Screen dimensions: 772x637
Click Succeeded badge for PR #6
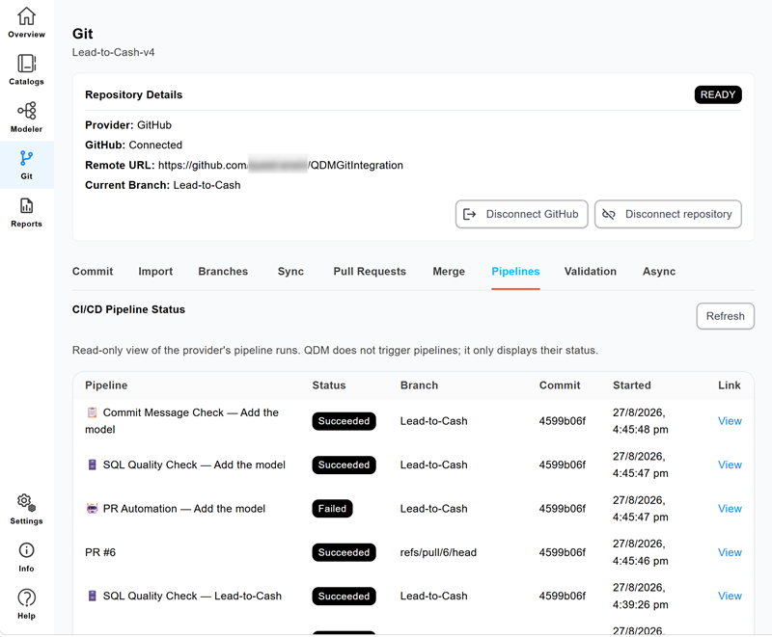click(344, 552)
